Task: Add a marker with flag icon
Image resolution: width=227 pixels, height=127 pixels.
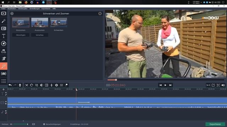Action: (x=67, y=85)
